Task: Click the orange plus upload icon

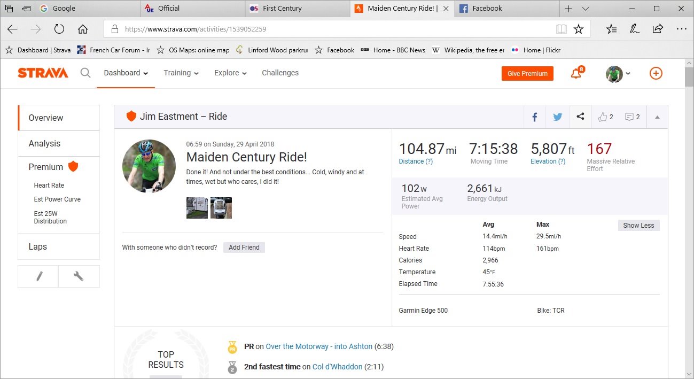Action: [656, 73]
